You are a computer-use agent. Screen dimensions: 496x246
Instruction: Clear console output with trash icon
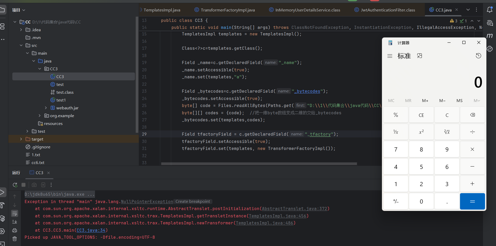click(x=15, y=239)
